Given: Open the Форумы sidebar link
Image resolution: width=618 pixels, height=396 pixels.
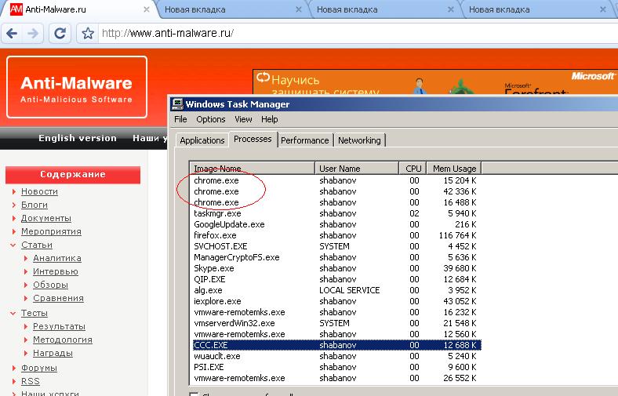Looking at the screenshot, I should click(x=39, y=368).
